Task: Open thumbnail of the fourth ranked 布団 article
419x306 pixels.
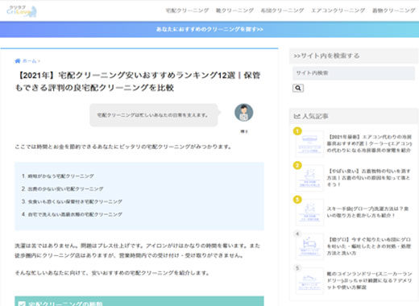Action: [309, 246]
